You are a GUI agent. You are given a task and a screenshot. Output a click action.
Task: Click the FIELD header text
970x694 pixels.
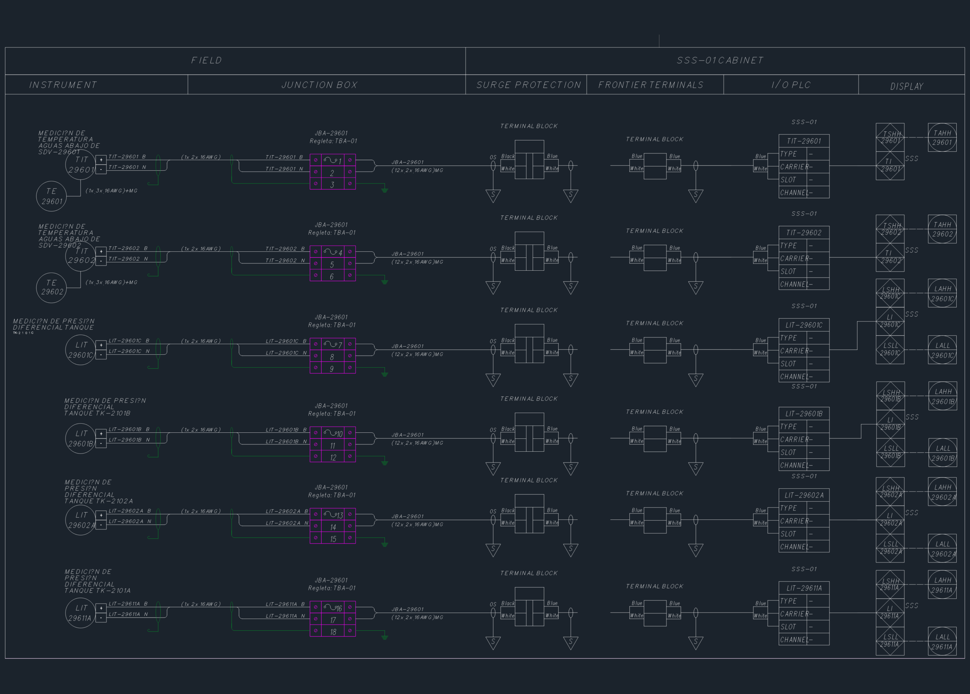point(207,61)
